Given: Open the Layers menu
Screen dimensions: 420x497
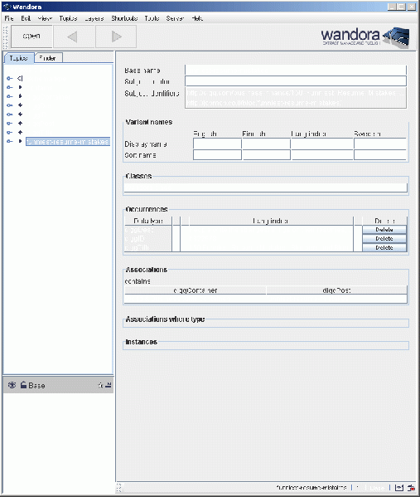Looking at the screenshot, I should (x=94, y=18).
